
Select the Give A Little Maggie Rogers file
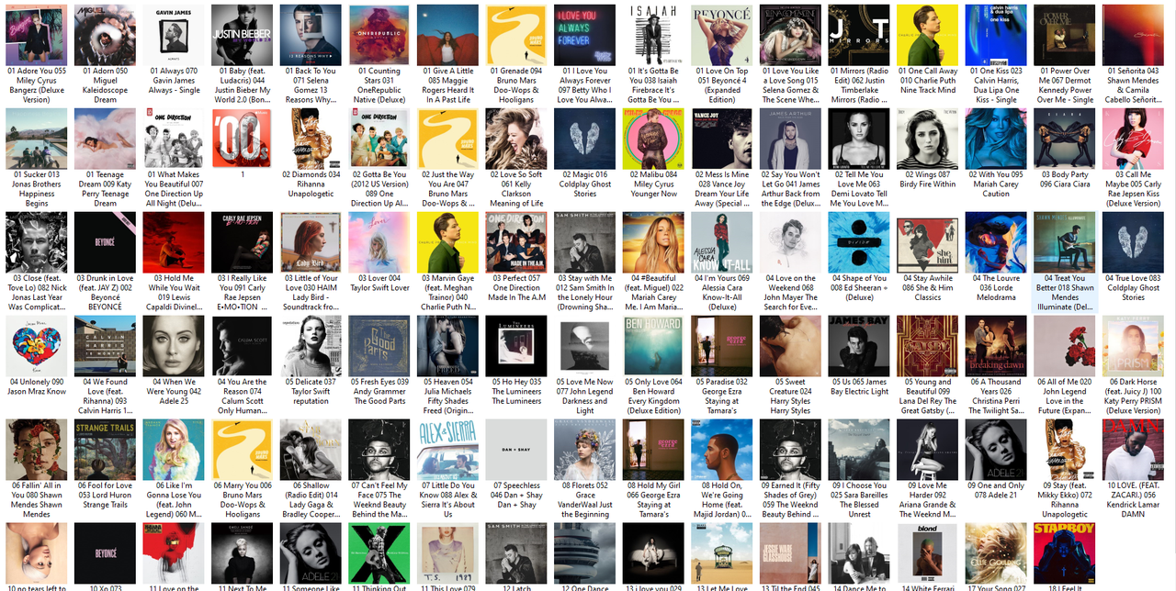[x=447, y=55]
